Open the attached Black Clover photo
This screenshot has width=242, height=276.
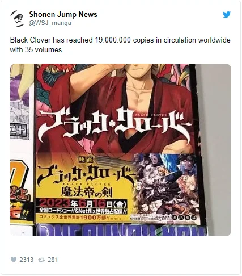[x=121, y=150]
